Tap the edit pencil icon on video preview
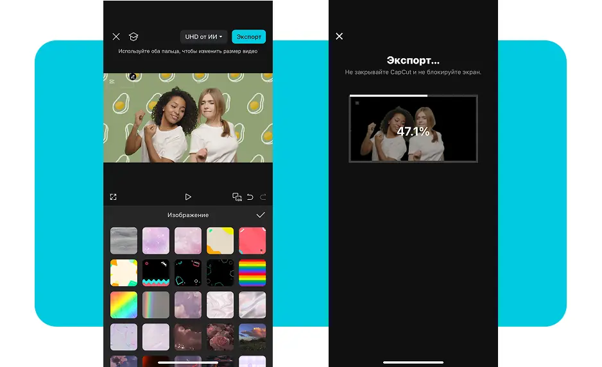Image resolution: width=602 pixels, height=367 pixels. tap(133, 77)
